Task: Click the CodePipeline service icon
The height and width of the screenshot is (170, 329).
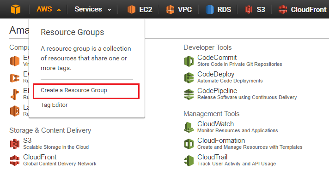Action: click(x=189, y=94)
